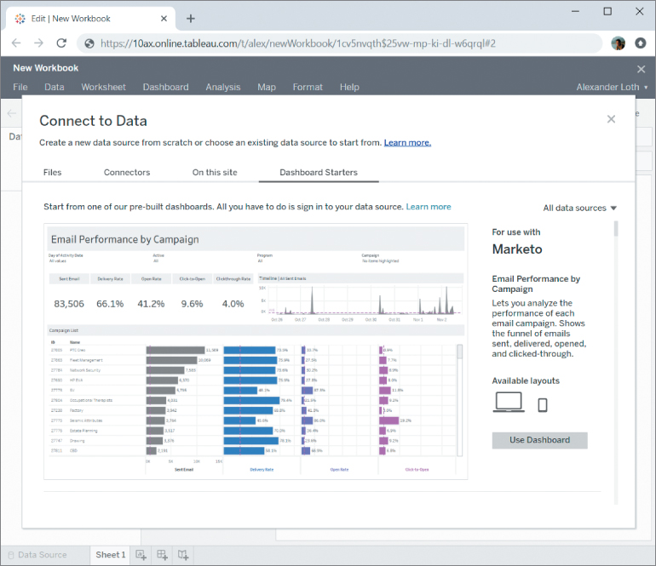Click the Email Performance by Campaign preview title
Screen dimensions: 656x566
[x=124, y=239]
